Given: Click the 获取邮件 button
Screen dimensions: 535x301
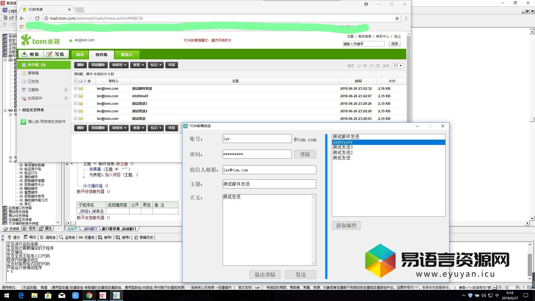Looking at the screenshot, I should pyautogui.click(x=346, y=225).
